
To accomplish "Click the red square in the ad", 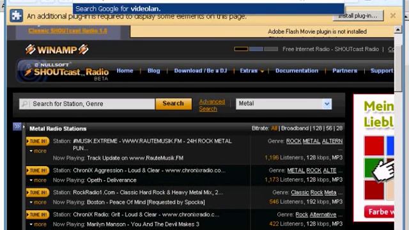I will [374, 146].
